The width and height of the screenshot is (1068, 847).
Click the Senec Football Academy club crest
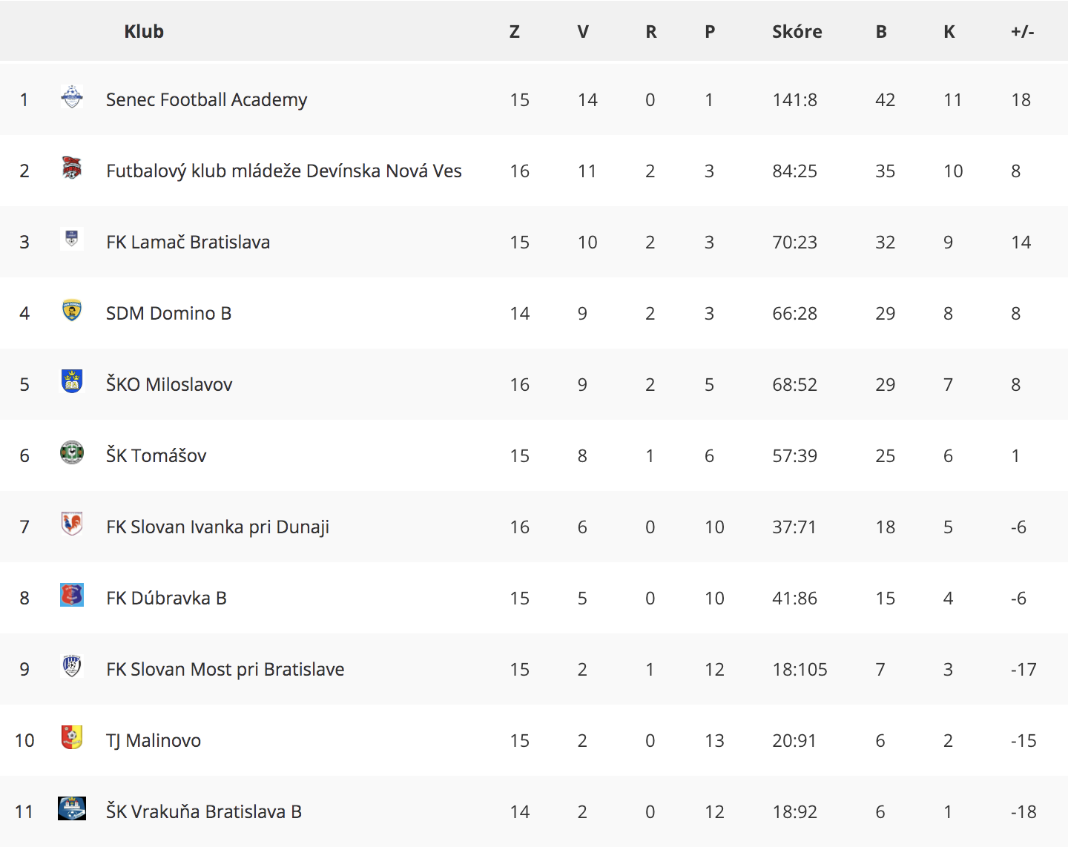pyautogui.click(x=72, y=97)
